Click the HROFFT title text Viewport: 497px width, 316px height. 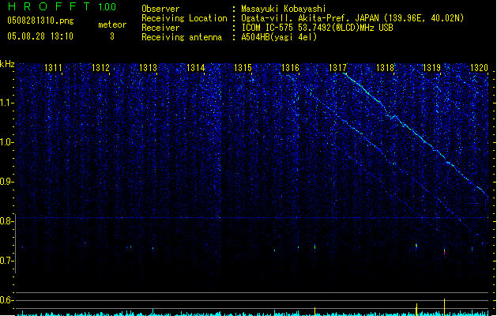47,7
